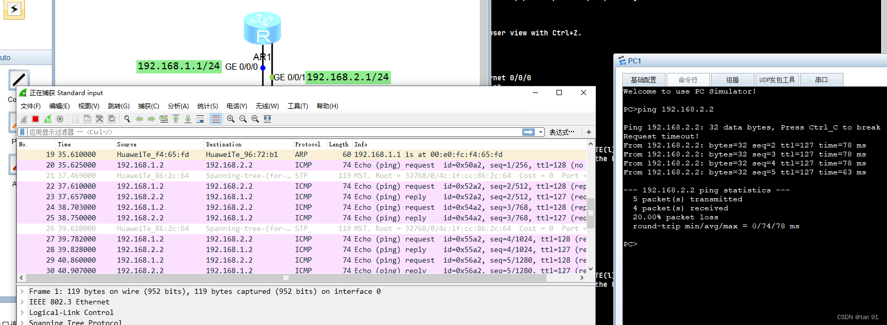This screenshot has width=887, height=325.
Task: Expand the Frame 1 details row
Action: [x=22, y=291]
